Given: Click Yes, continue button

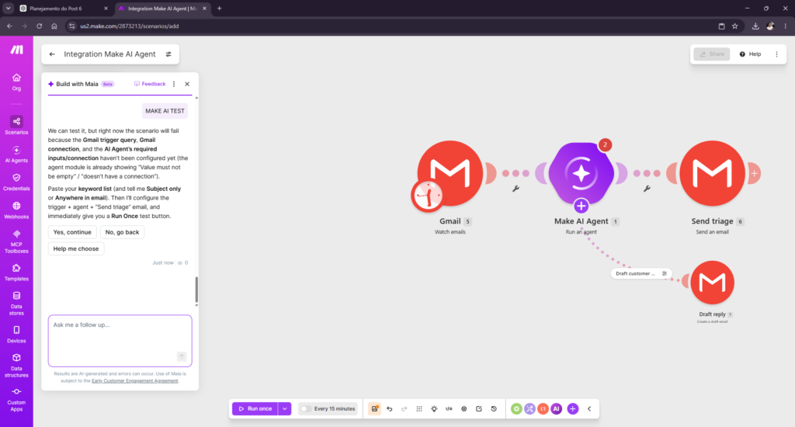Looking at the screenshot, I should coord(72,232).
